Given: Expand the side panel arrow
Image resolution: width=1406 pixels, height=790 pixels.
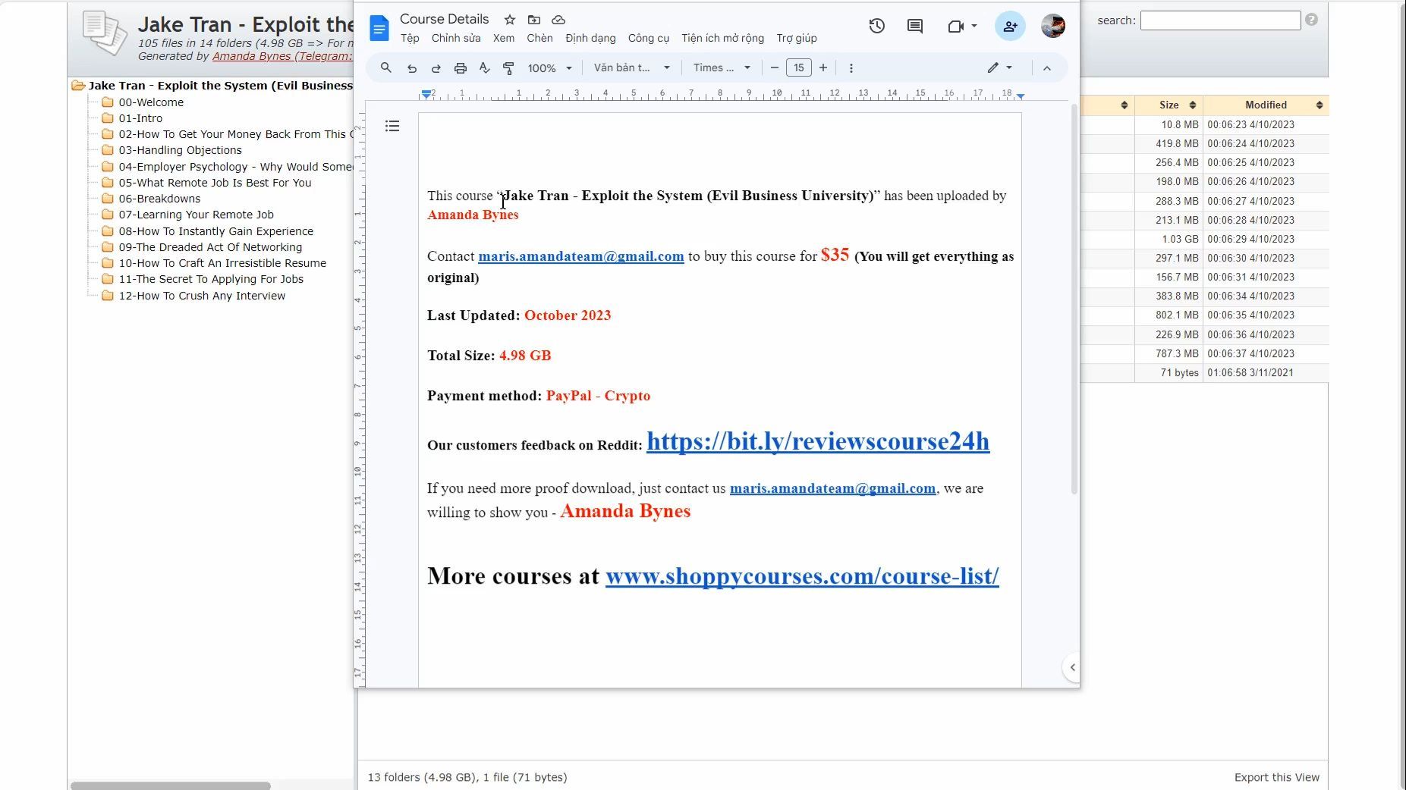Looking at the screenshot, I should 1072,668.
